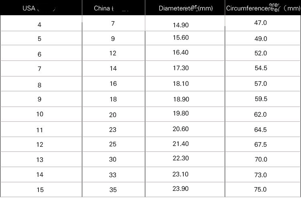Click the 67.5 circumference cell

tap(260, 145)
